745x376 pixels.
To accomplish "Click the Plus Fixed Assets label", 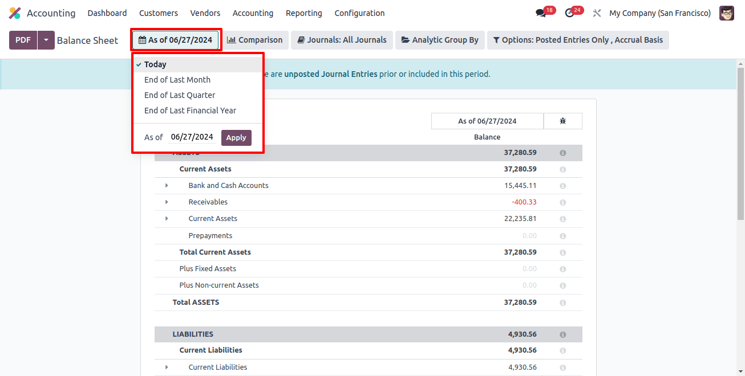I will point(208,269).
